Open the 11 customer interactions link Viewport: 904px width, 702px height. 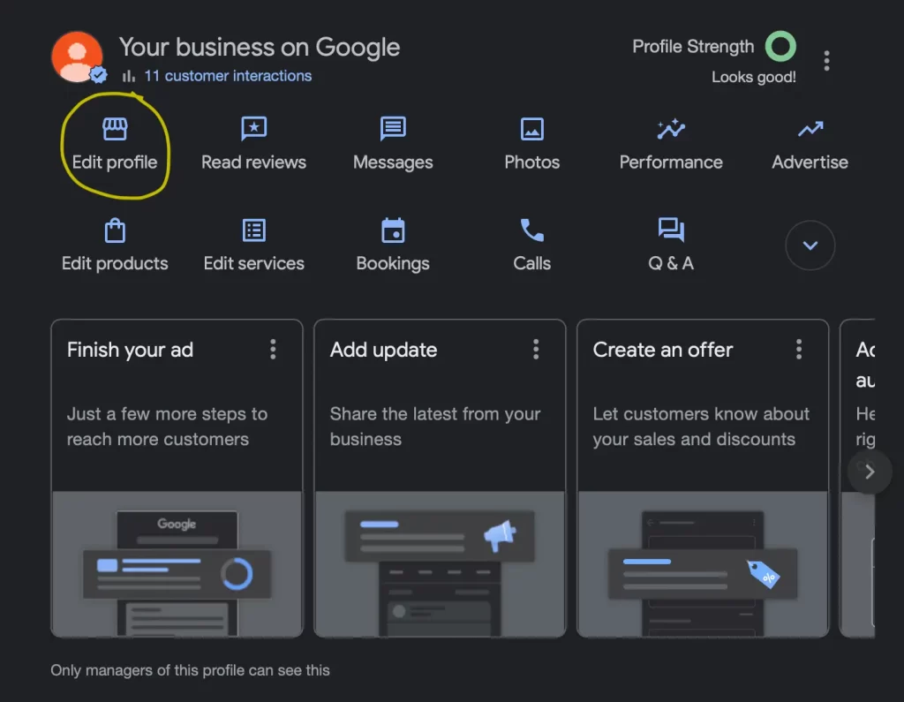click(228, 76)
